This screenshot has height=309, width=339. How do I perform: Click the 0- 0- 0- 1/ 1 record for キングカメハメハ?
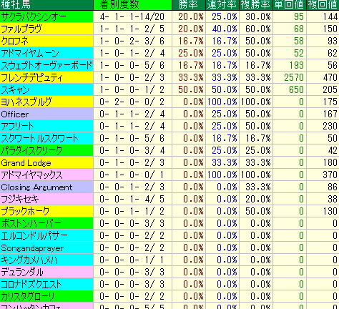point(132,260)
